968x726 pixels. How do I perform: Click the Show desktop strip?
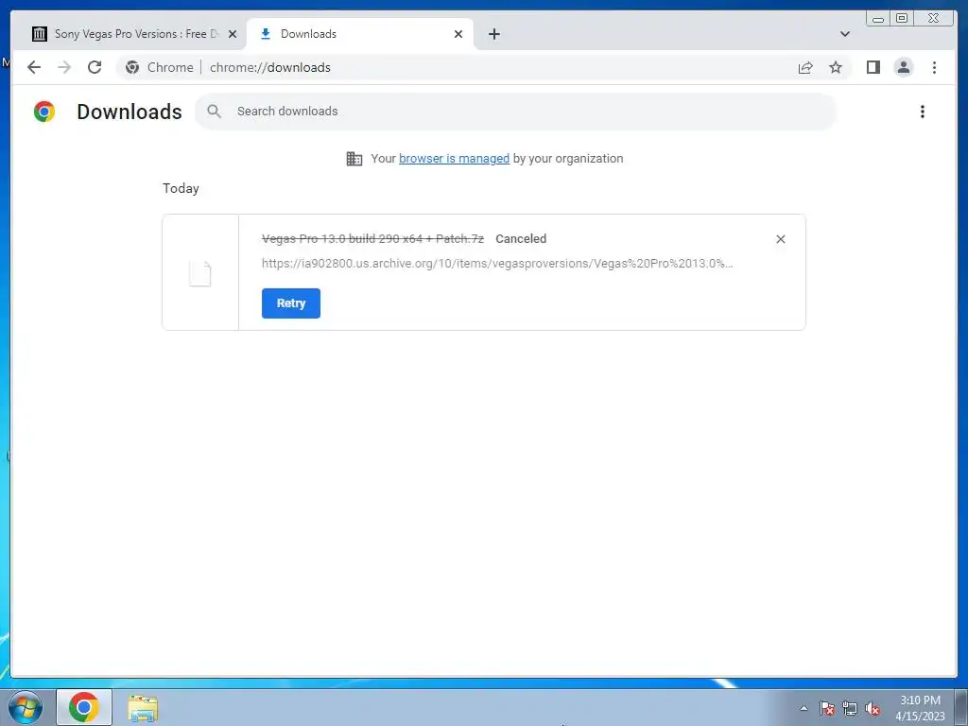[961, 708]
